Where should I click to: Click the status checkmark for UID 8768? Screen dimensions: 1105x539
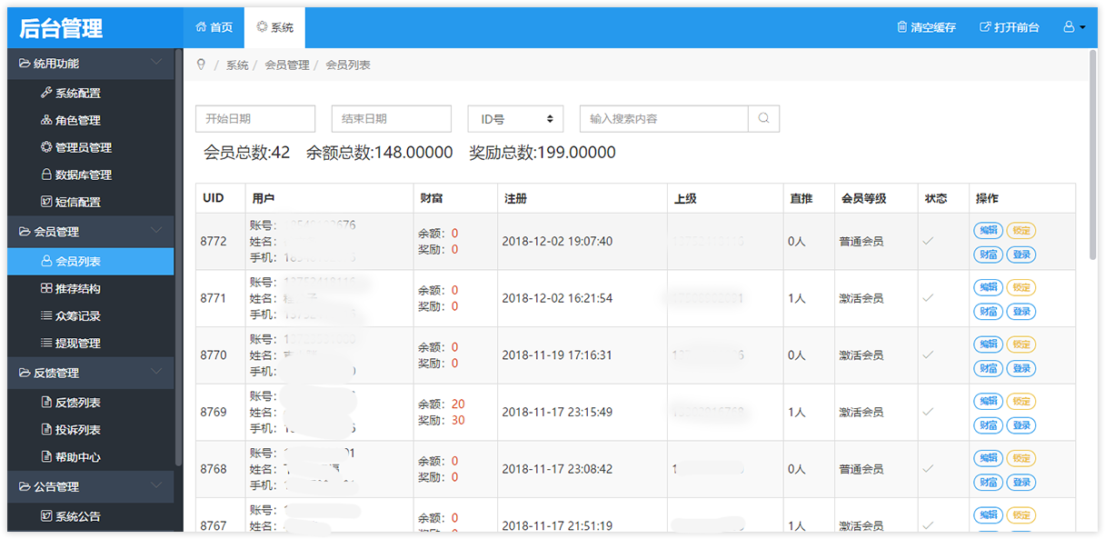pyautogui.click(x=928, y=469)
